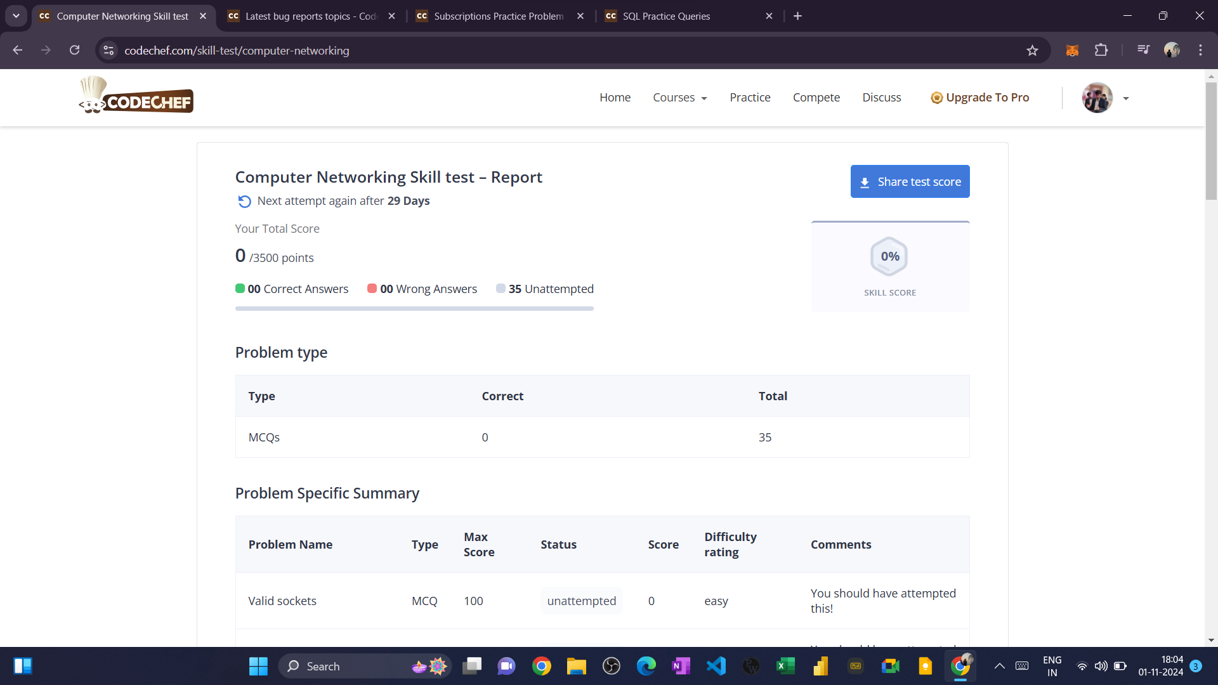Image resolution: width=1218 pixels, height=685 pixels.
Task: View site information icon in address bar
Action: pos(109,50)
